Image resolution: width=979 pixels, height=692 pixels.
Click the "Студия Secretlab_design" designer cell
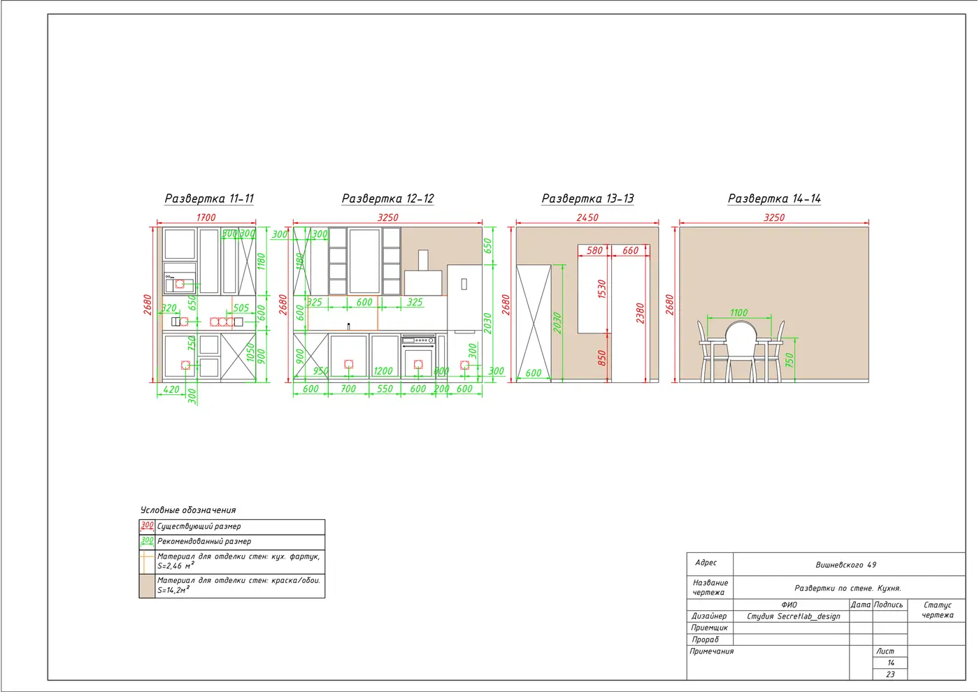(x=791, y=617)
